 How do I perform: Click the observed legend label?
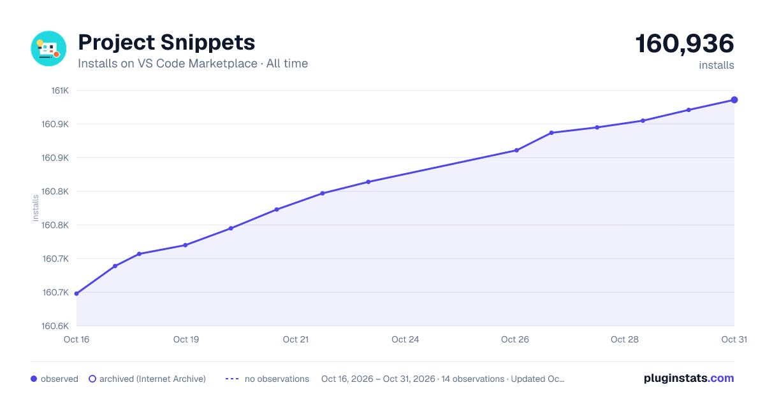click(x=59, y=379)
